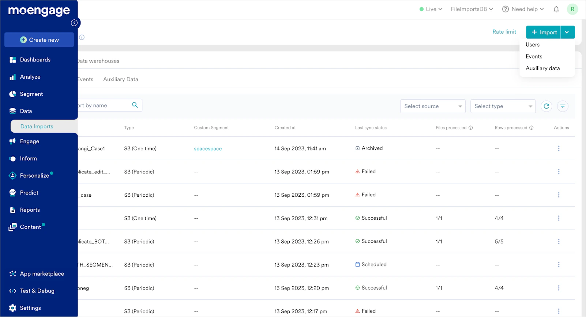This screenshot has height=317, width=586.
Task: Open the spacespace custom segment link
Action: pos(208,149)
